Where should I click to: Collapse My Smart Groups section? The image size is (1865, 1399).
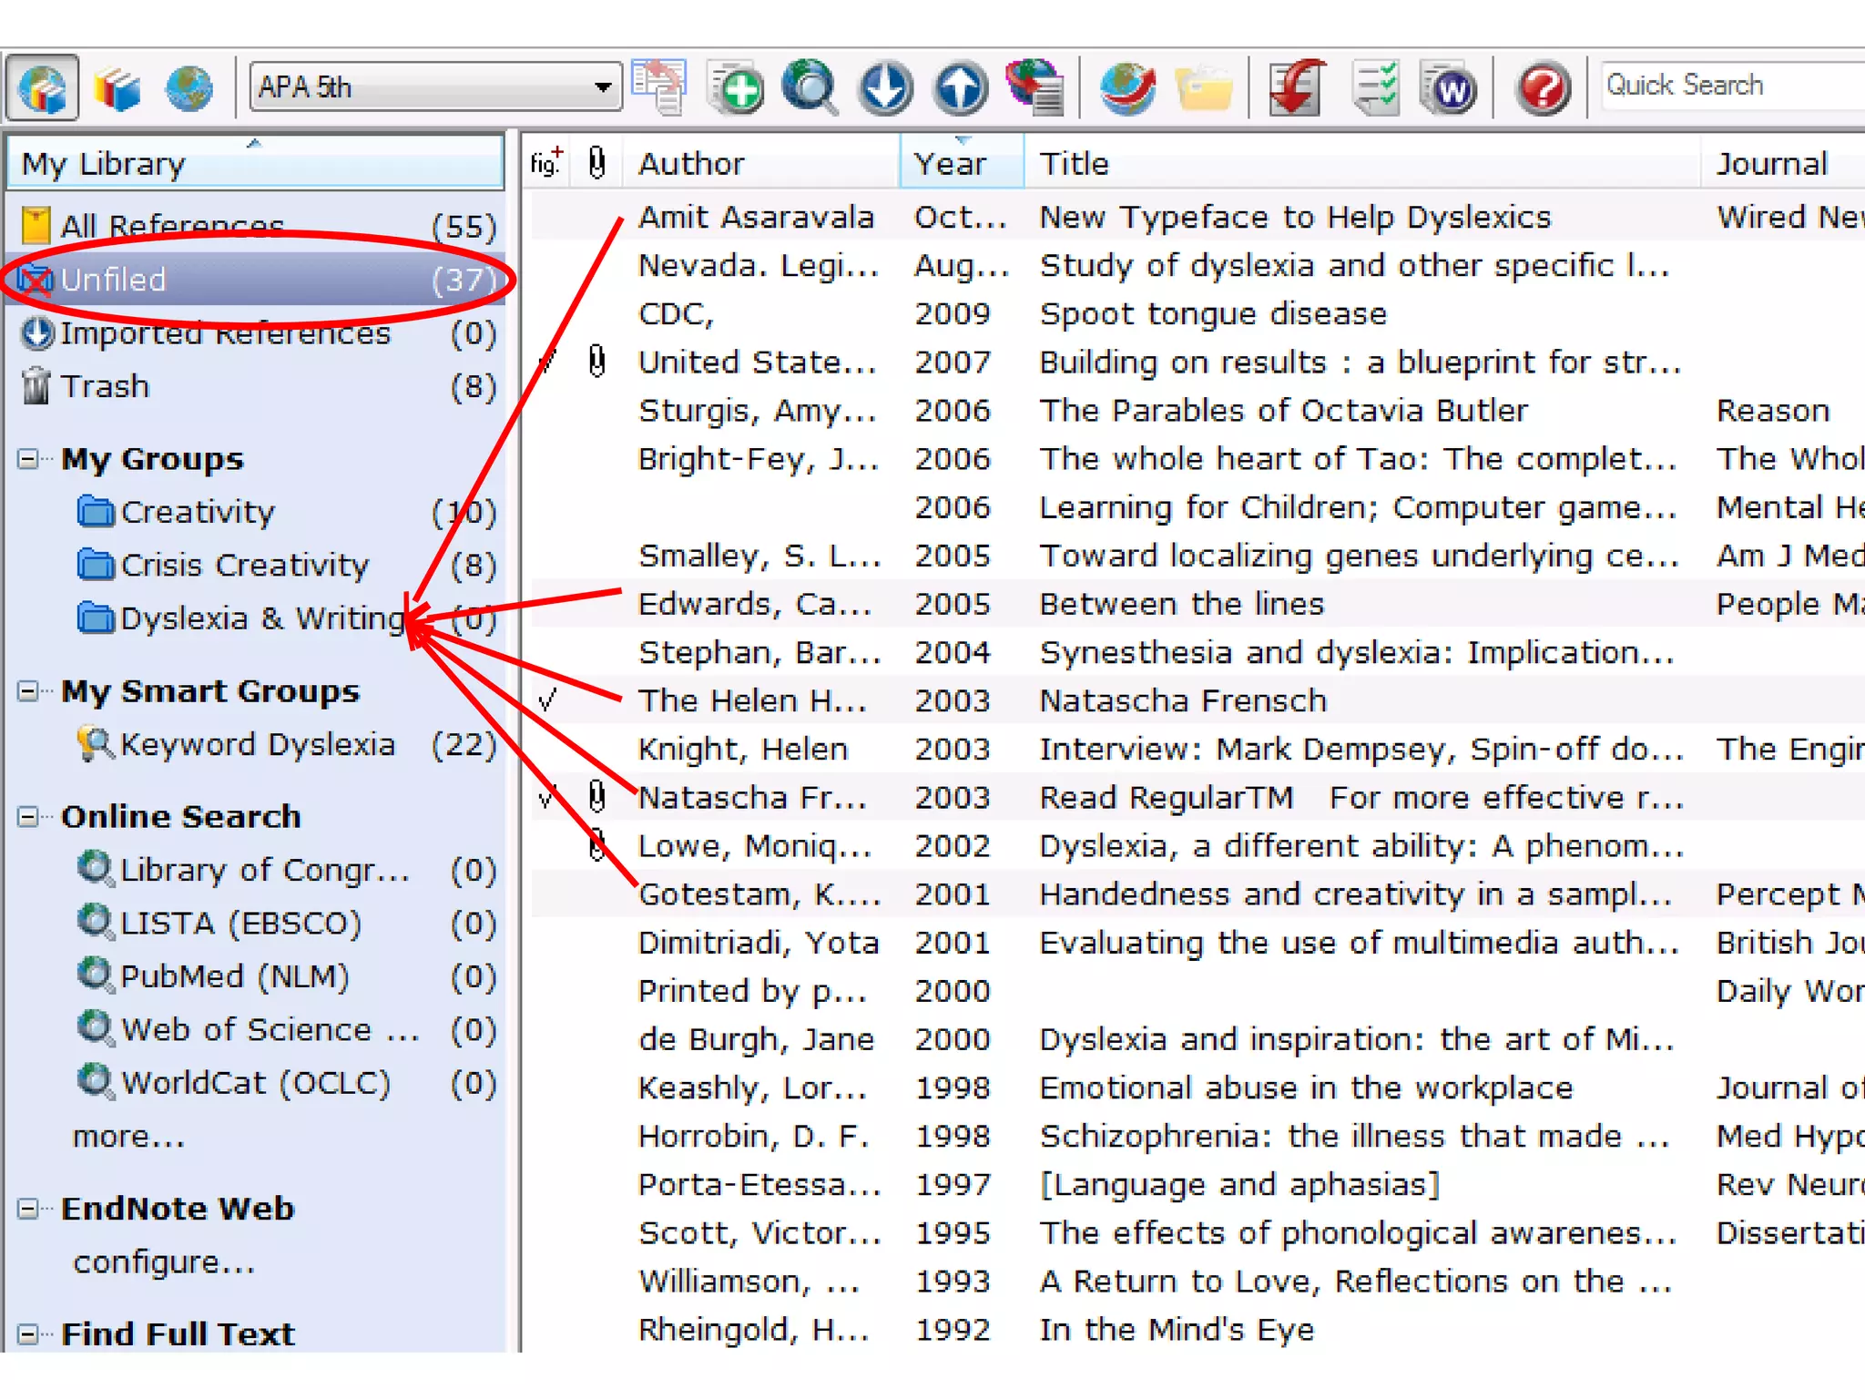coord(28,691)
